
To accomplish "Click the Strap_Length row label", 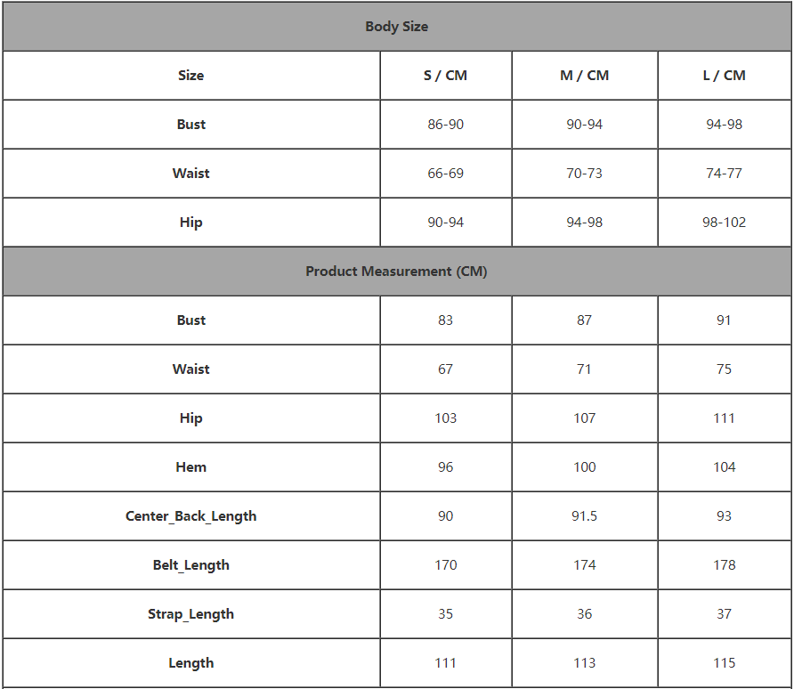I will [190, 614].
